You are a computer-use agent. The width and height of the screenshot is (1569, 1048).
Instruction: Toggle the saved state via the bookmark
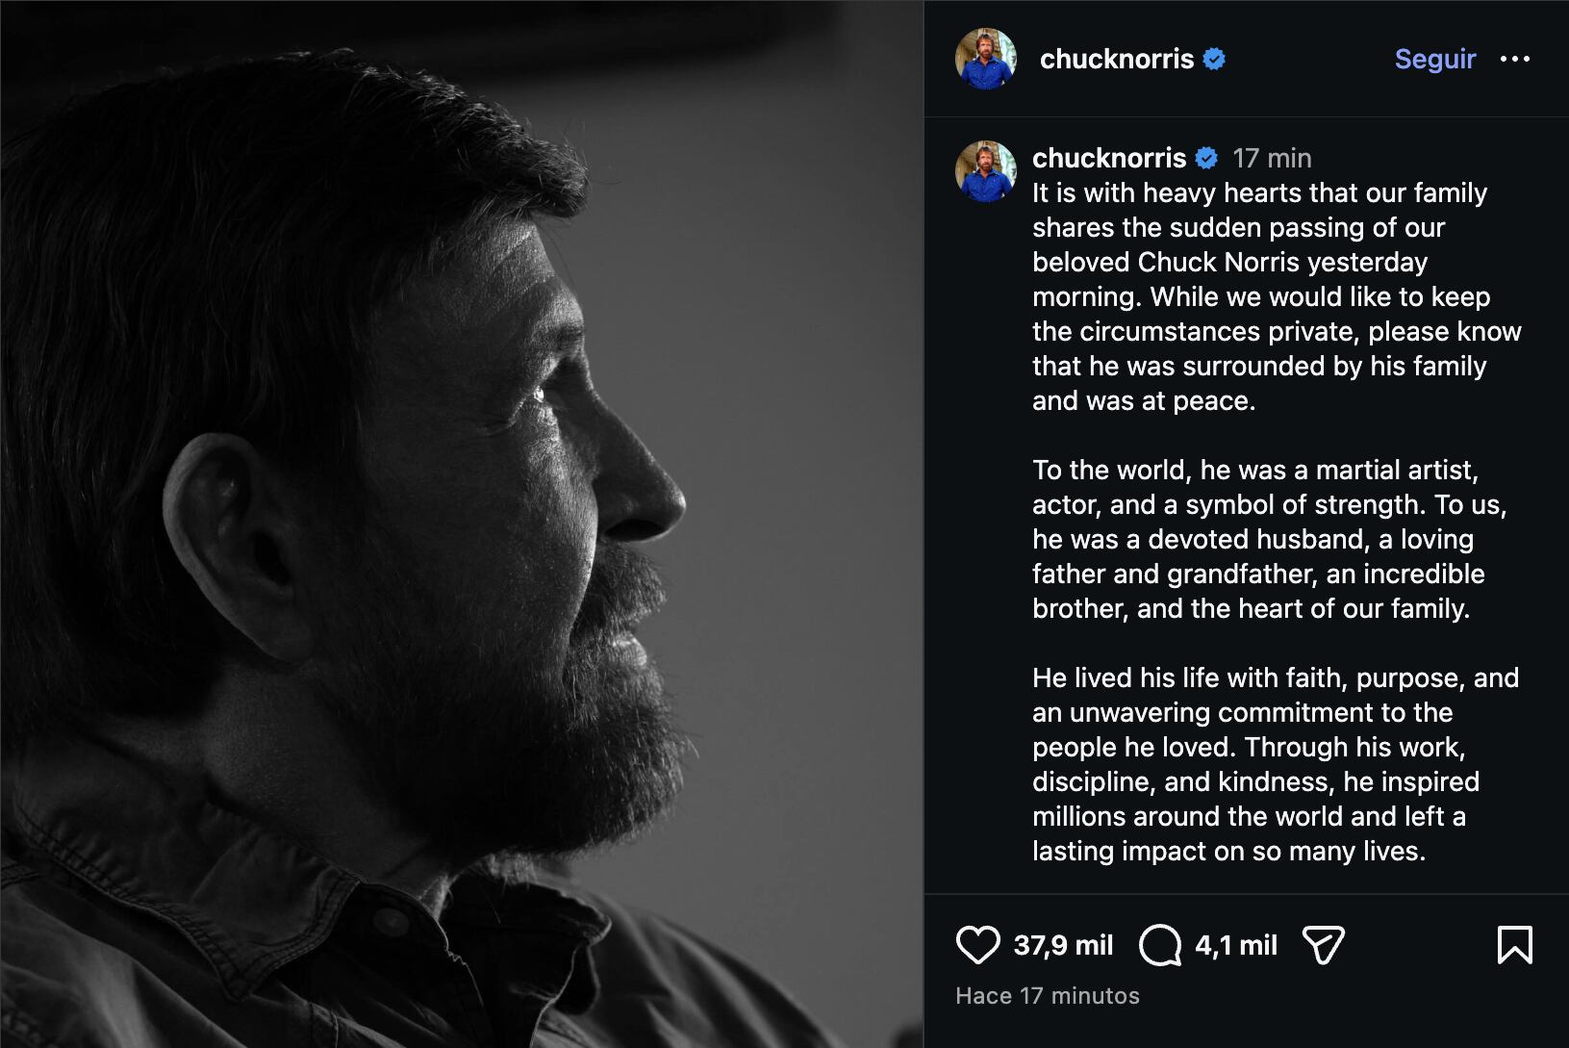[1517, 944]
